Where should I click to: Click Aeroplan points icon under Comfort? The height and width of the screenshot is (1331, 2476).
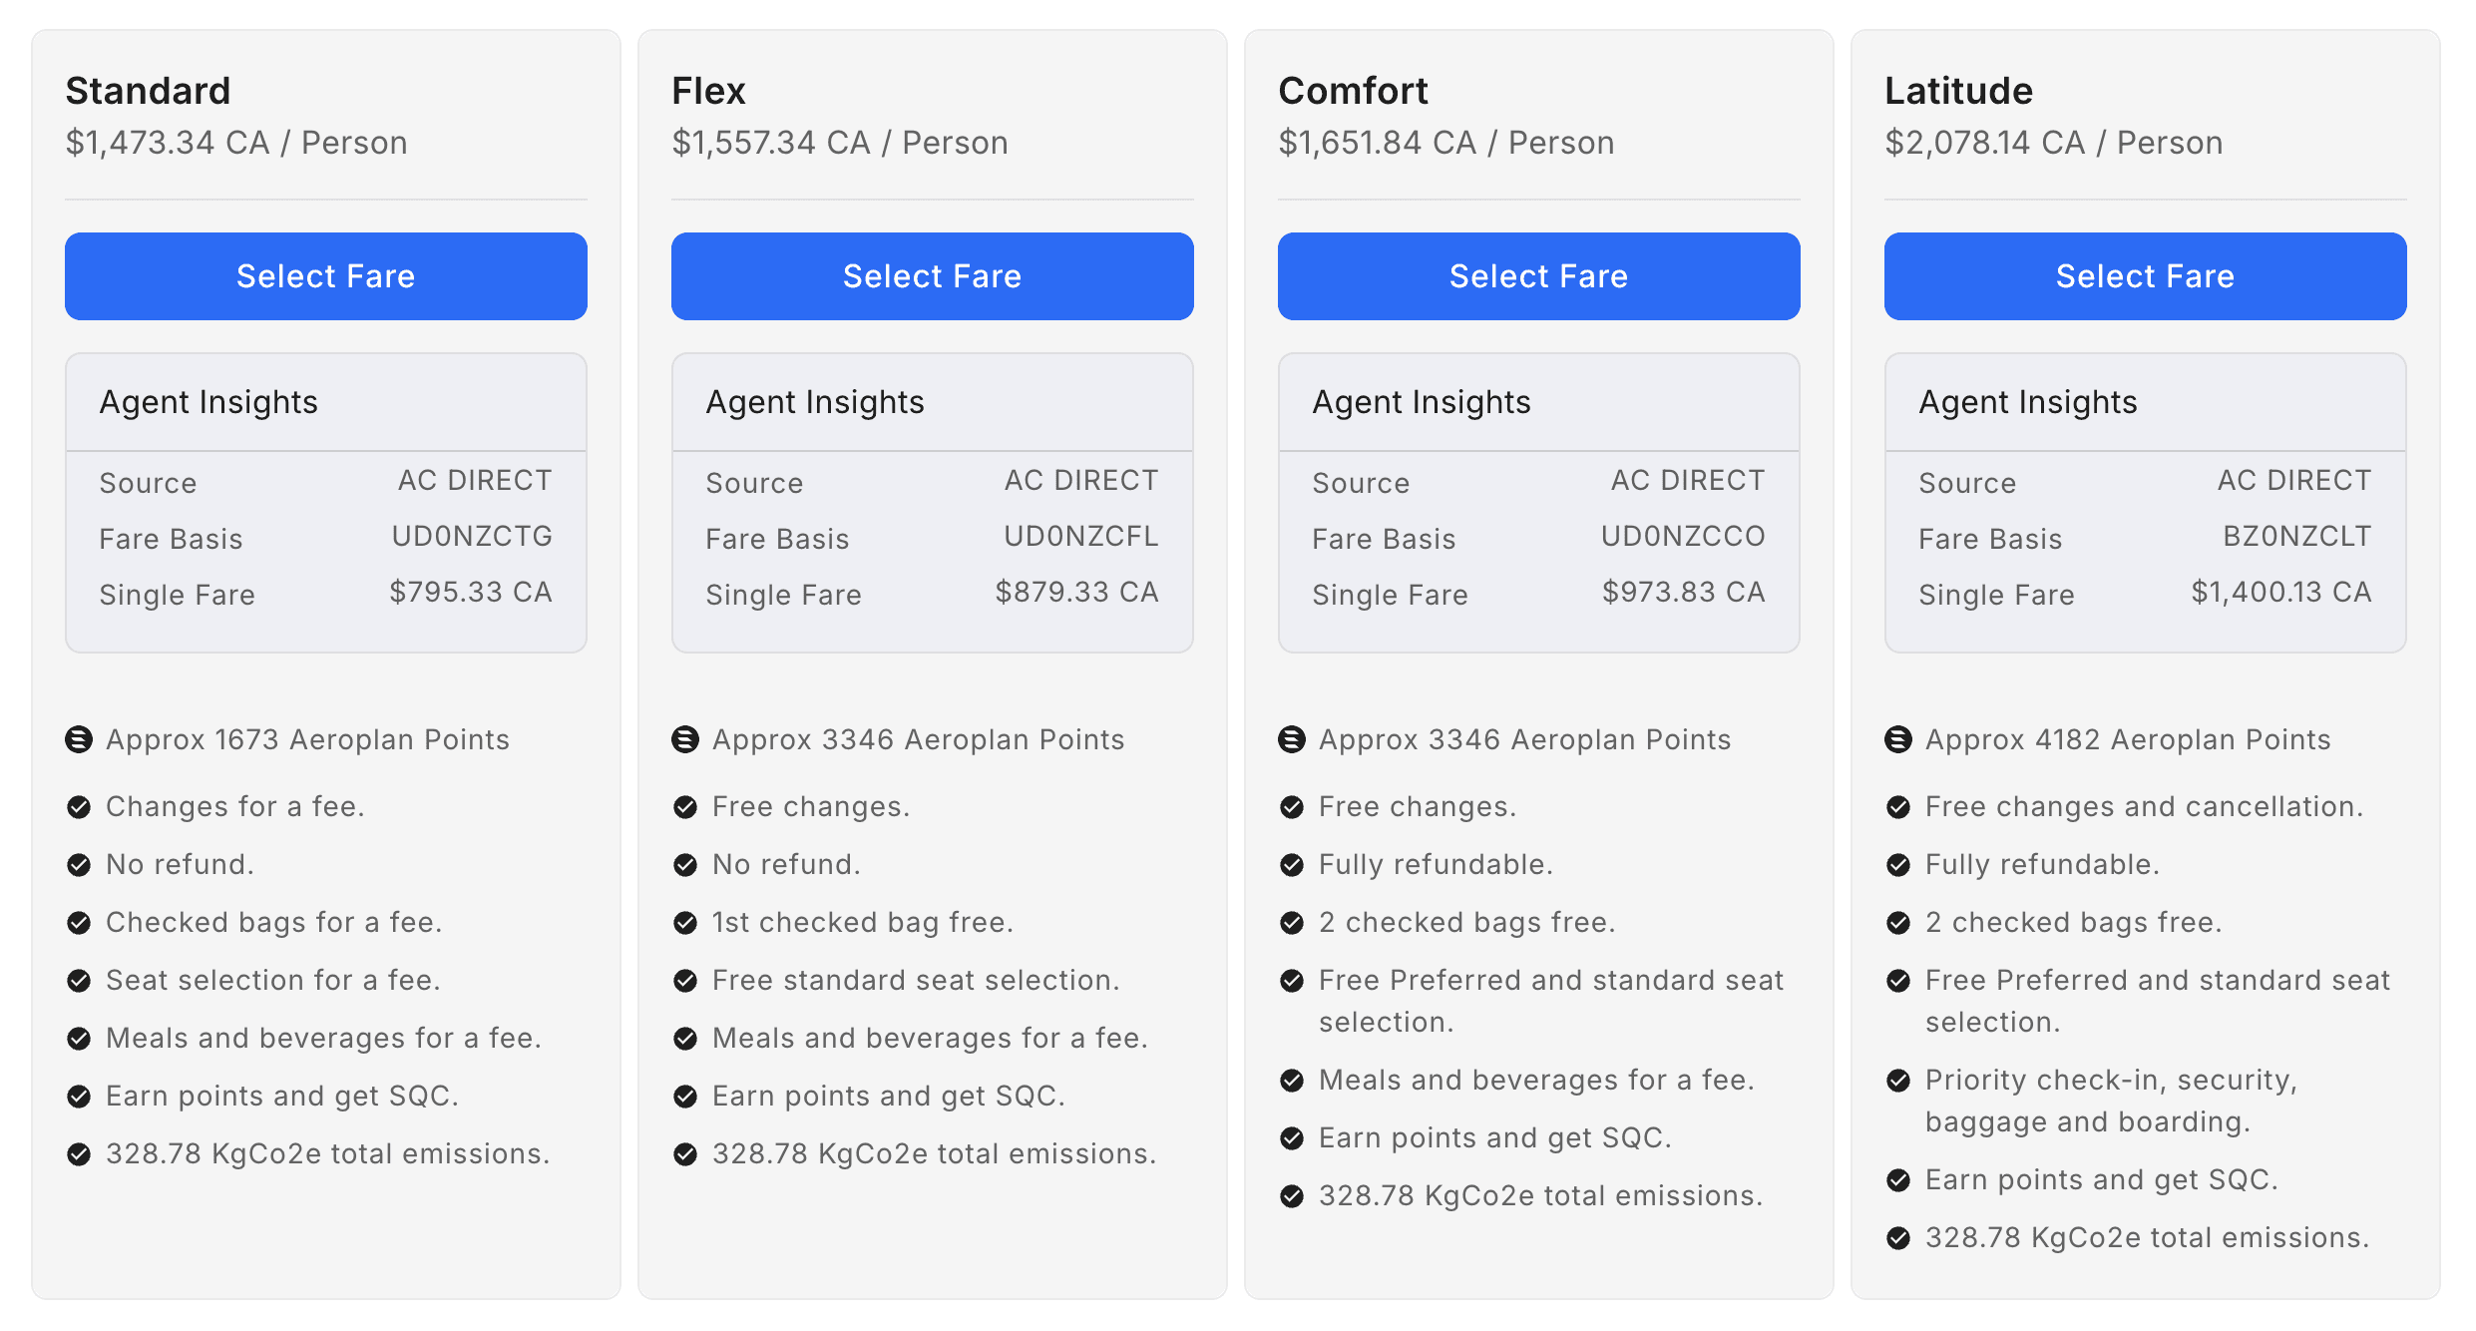click(1292, 739)
